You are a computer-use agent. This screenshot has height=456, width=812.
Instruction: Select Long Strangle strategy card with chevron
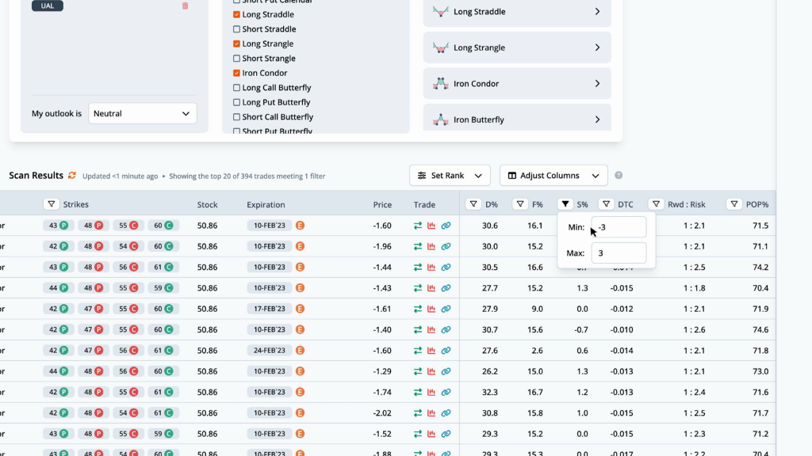[x=517, y=47]
